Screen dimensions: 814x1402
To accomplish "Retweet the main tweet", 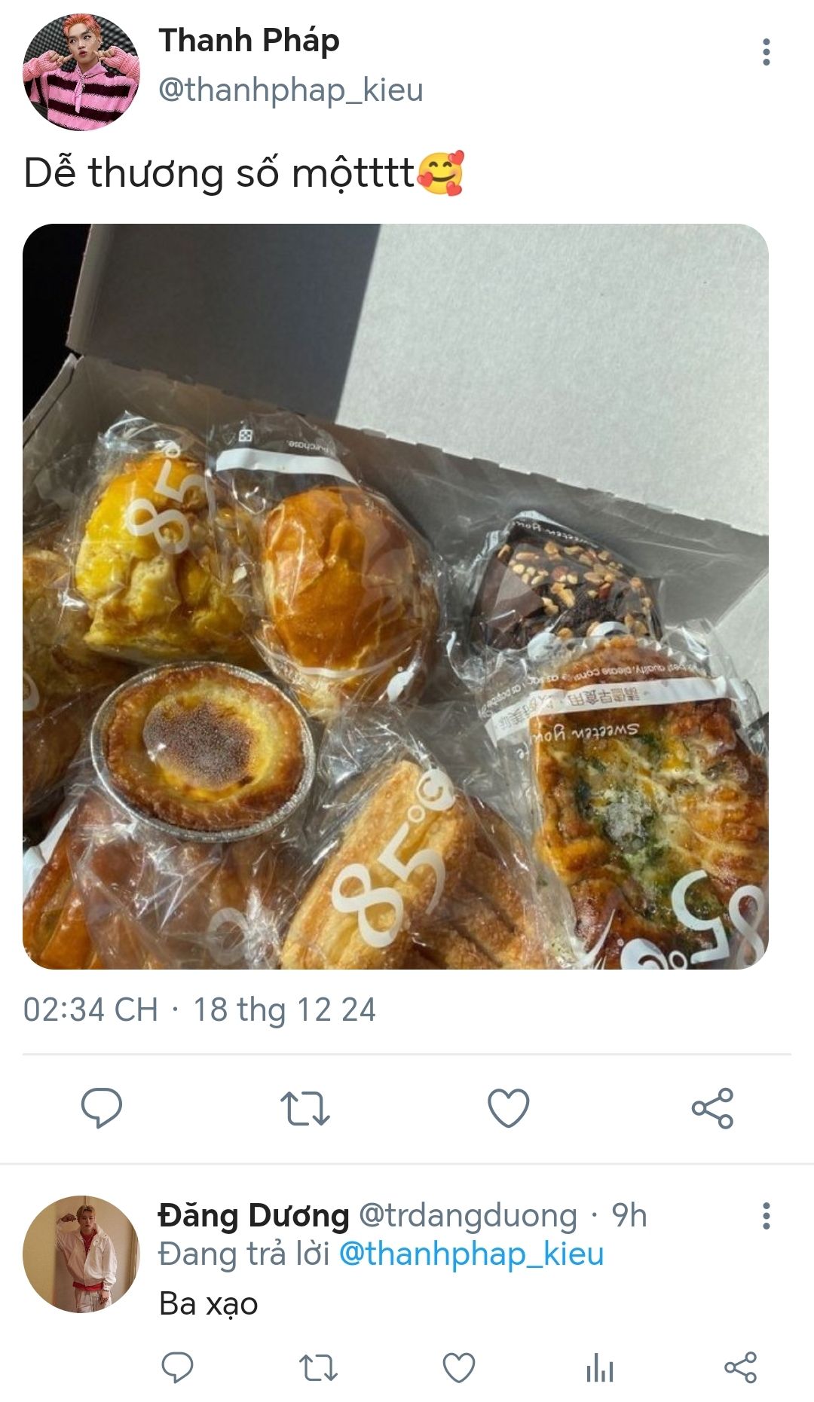I will pos(304,1108).
